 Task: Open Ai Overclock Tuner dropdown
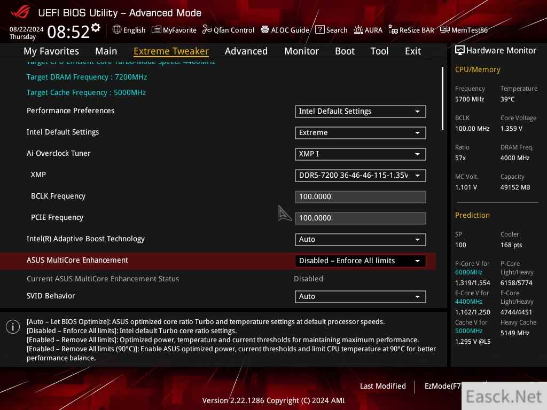361,154
